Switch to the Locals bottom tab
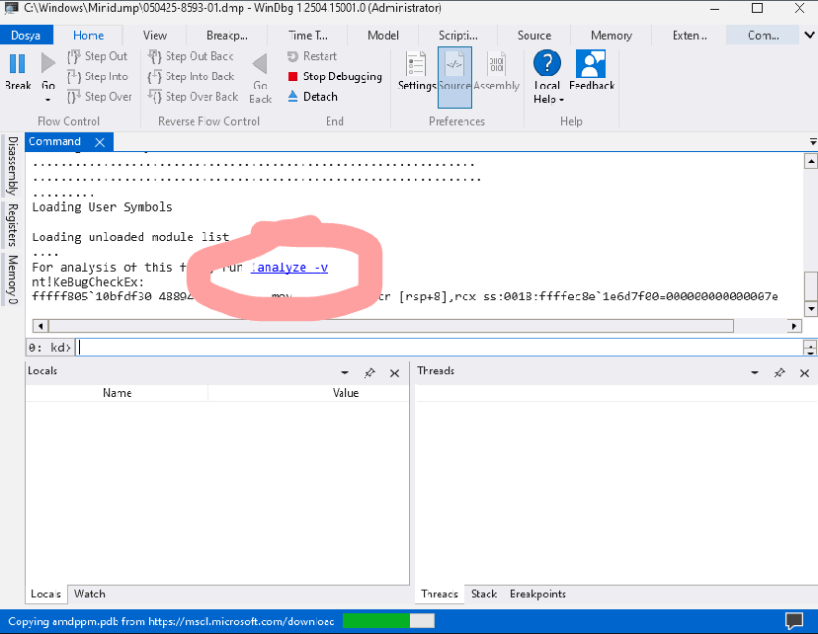The width and height of the screenshot is (818, 634). pyautogui.click(x=45, y=594)
